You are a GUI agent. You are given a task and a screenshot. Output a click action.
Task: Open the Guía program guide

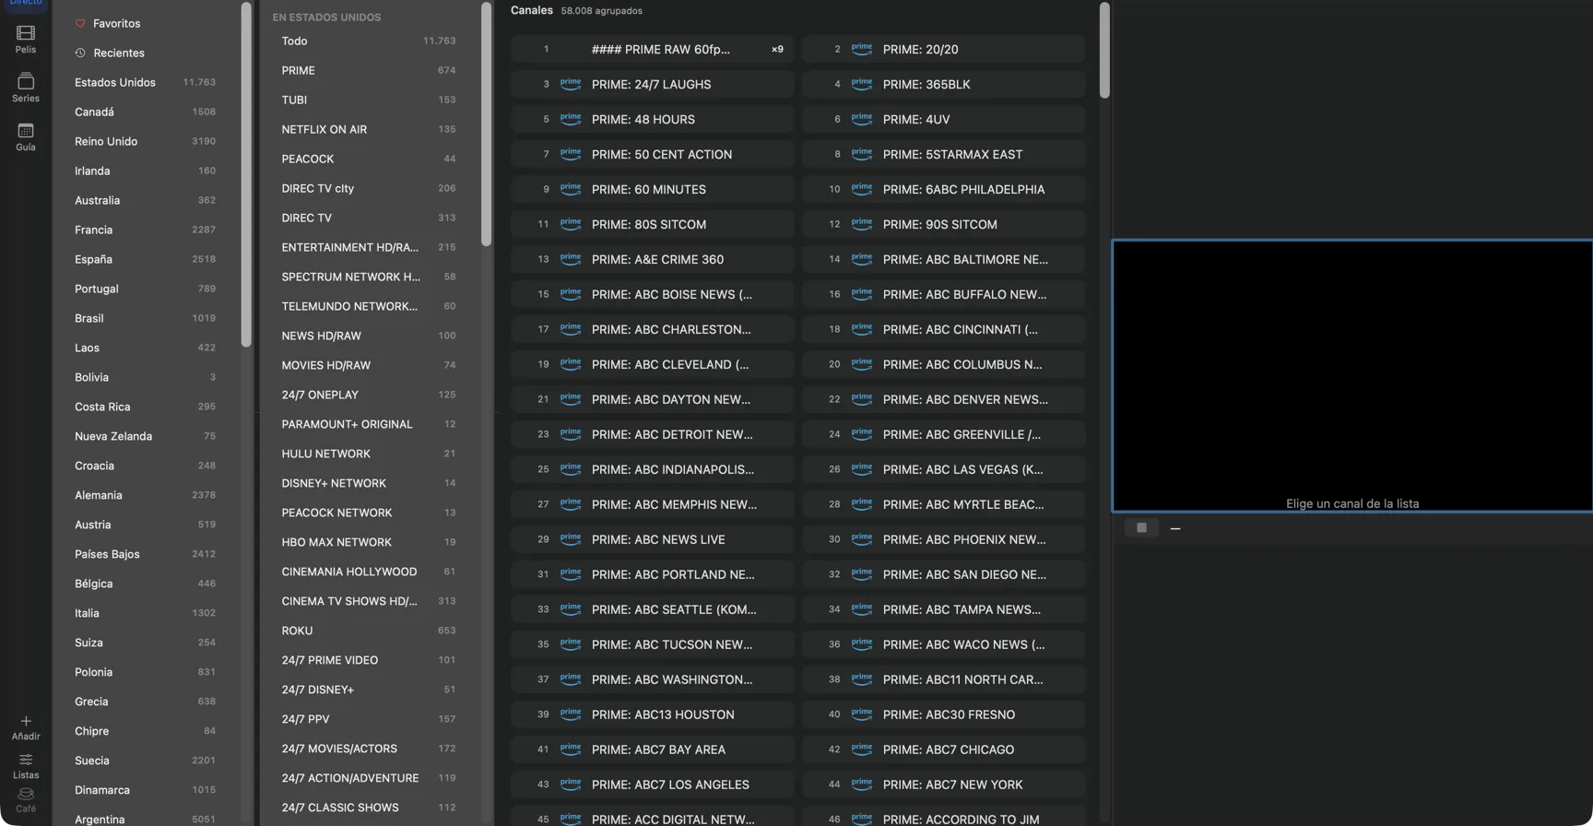click(26, 136)
